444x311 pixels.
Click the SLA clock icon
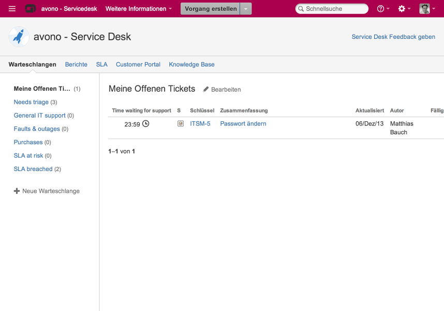coord(146,124)
